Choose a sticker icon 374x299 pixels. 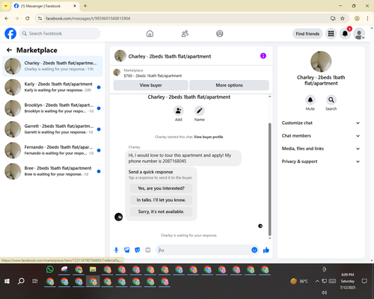138,250
